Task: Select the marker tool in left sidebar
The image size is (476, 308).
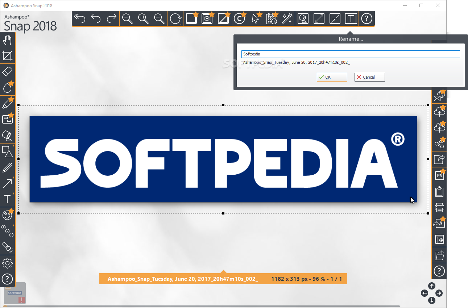Action: click(7, 135)
